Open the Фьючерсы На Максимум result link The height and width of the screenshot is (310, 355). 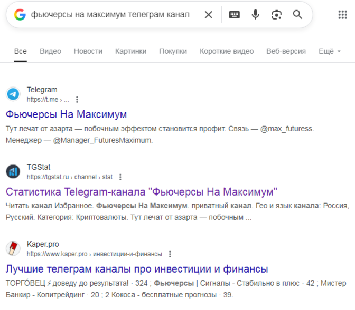(x=66, y=114)
